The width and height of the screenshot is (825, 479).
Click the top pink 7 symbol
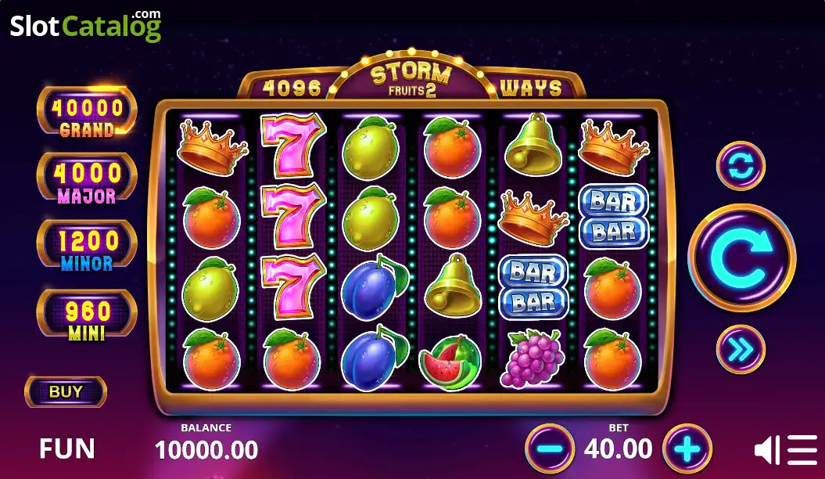pyautogui.click(x=292, y=145)
